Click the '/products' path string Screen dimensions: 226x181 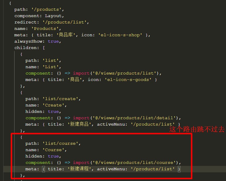(47, 10)
